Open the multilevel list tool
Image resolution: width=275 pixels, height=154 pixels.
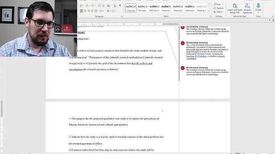click(x=92, y=6)
